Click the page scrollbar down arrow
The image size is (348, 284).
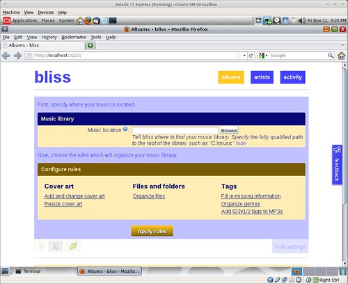[345, 263]
